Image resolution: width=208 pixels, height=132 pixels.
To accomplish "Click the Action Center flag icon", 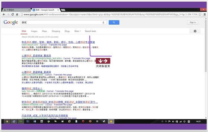I will pos(169,121).
